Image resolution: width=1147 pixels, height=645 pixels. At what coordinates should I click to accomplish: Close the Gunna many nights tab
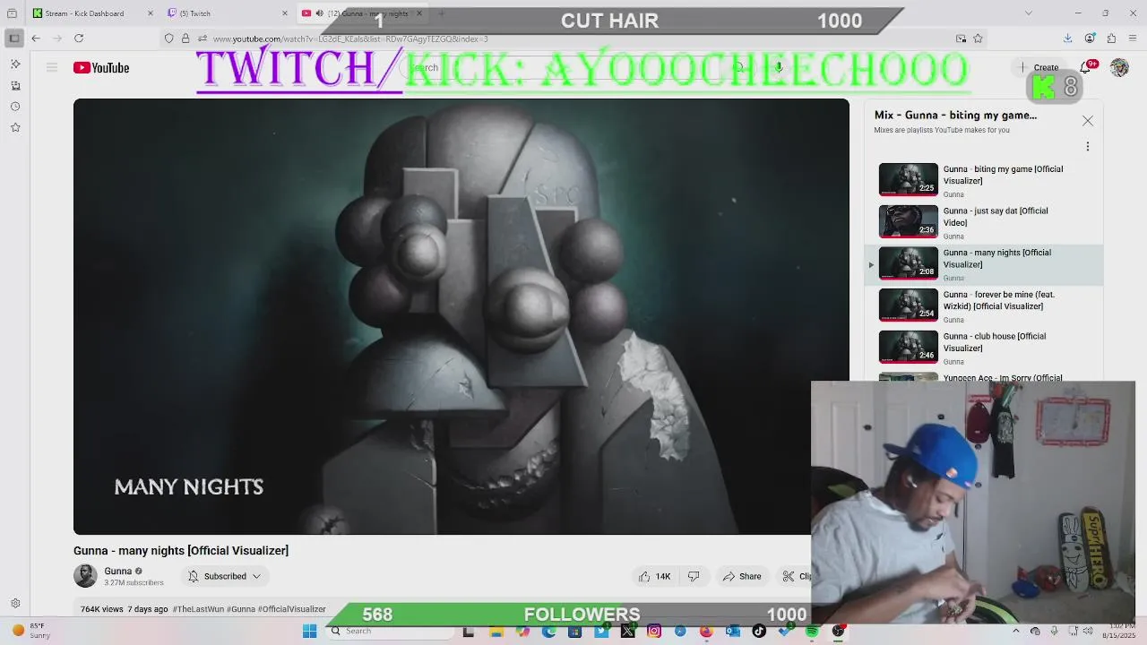click(x=418, y=13)
